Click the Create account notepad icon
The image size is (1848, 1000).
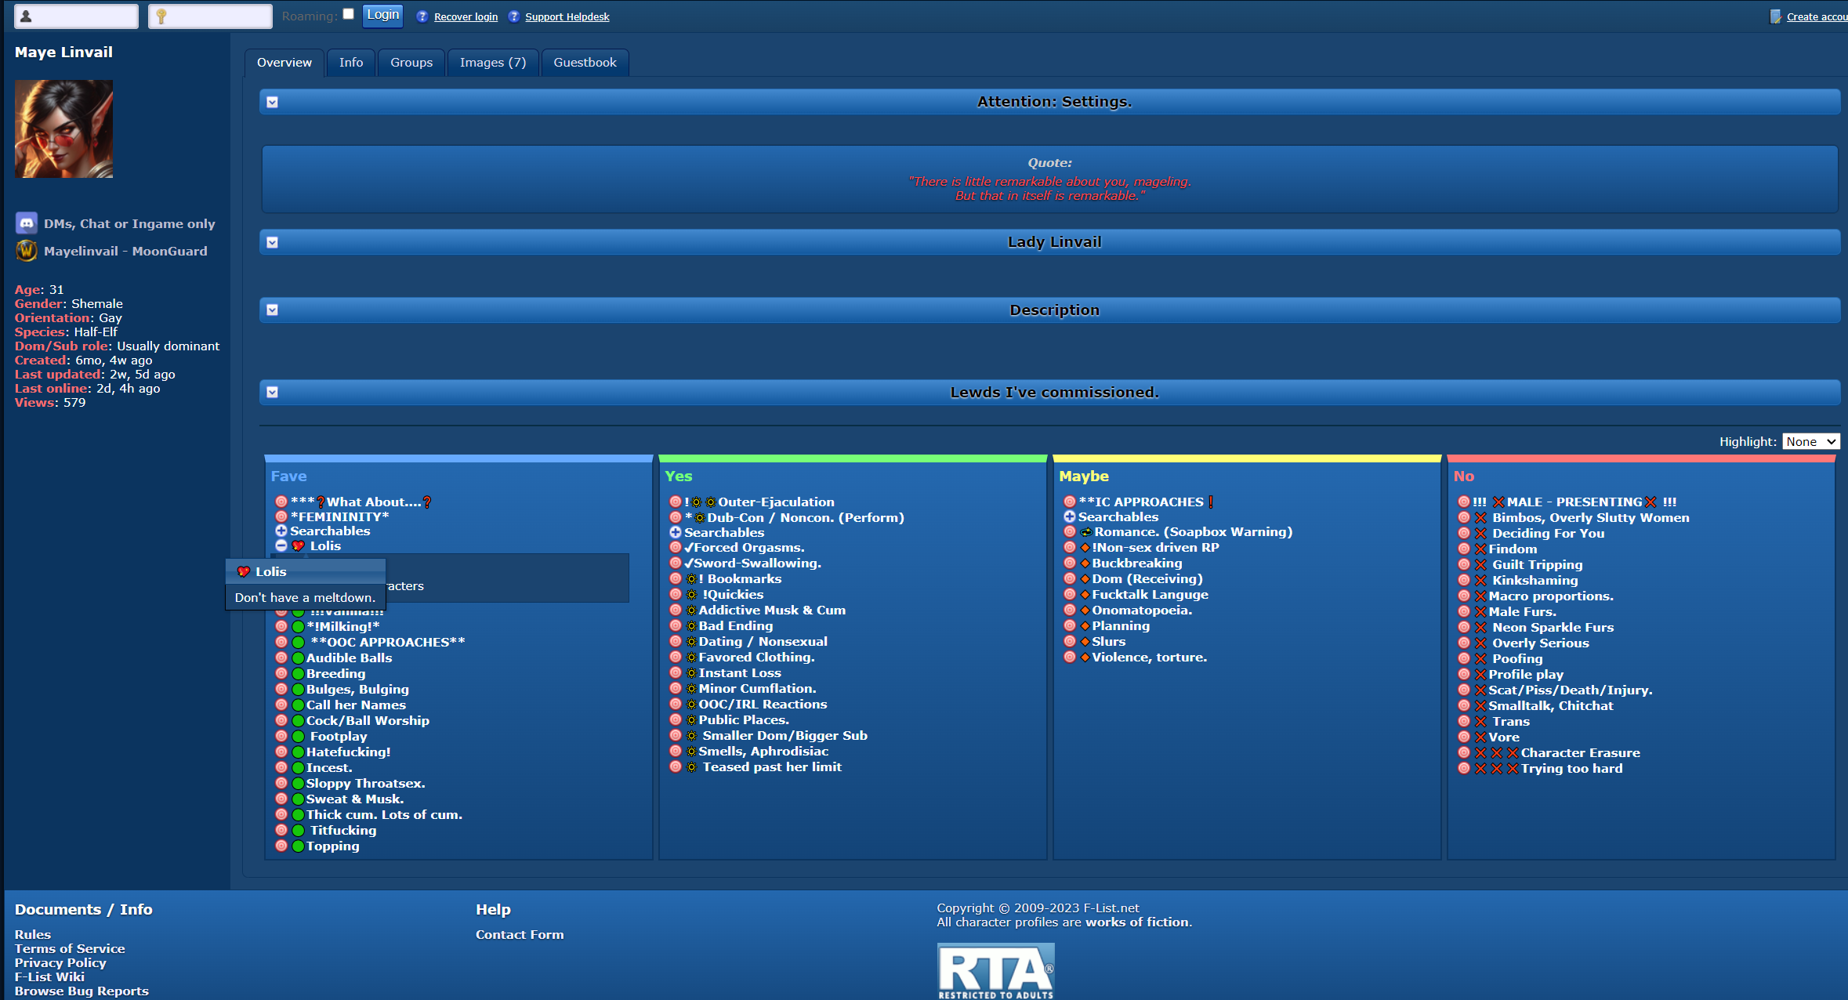(x=1775, y=16)
